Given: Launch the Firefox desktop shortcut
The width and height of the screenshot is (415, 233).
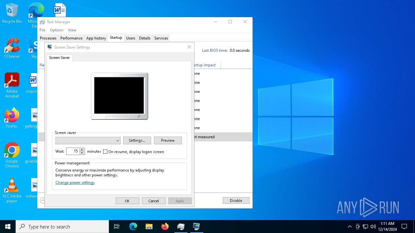Looking at the screenshot, I should 12,118.
